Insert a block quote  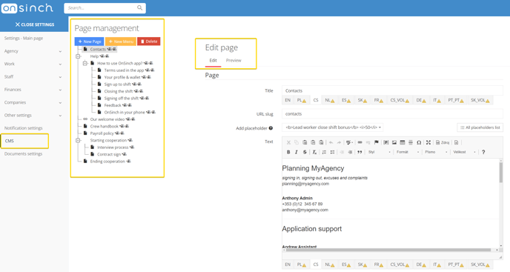(360, 152)
